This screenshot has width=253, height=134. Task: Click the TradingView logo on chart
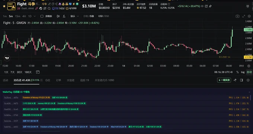(x=7, y=58)
